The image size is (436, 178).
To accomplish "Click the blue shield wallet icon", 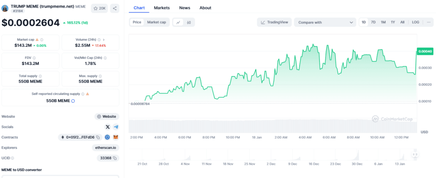I will [x=108, y=137].
